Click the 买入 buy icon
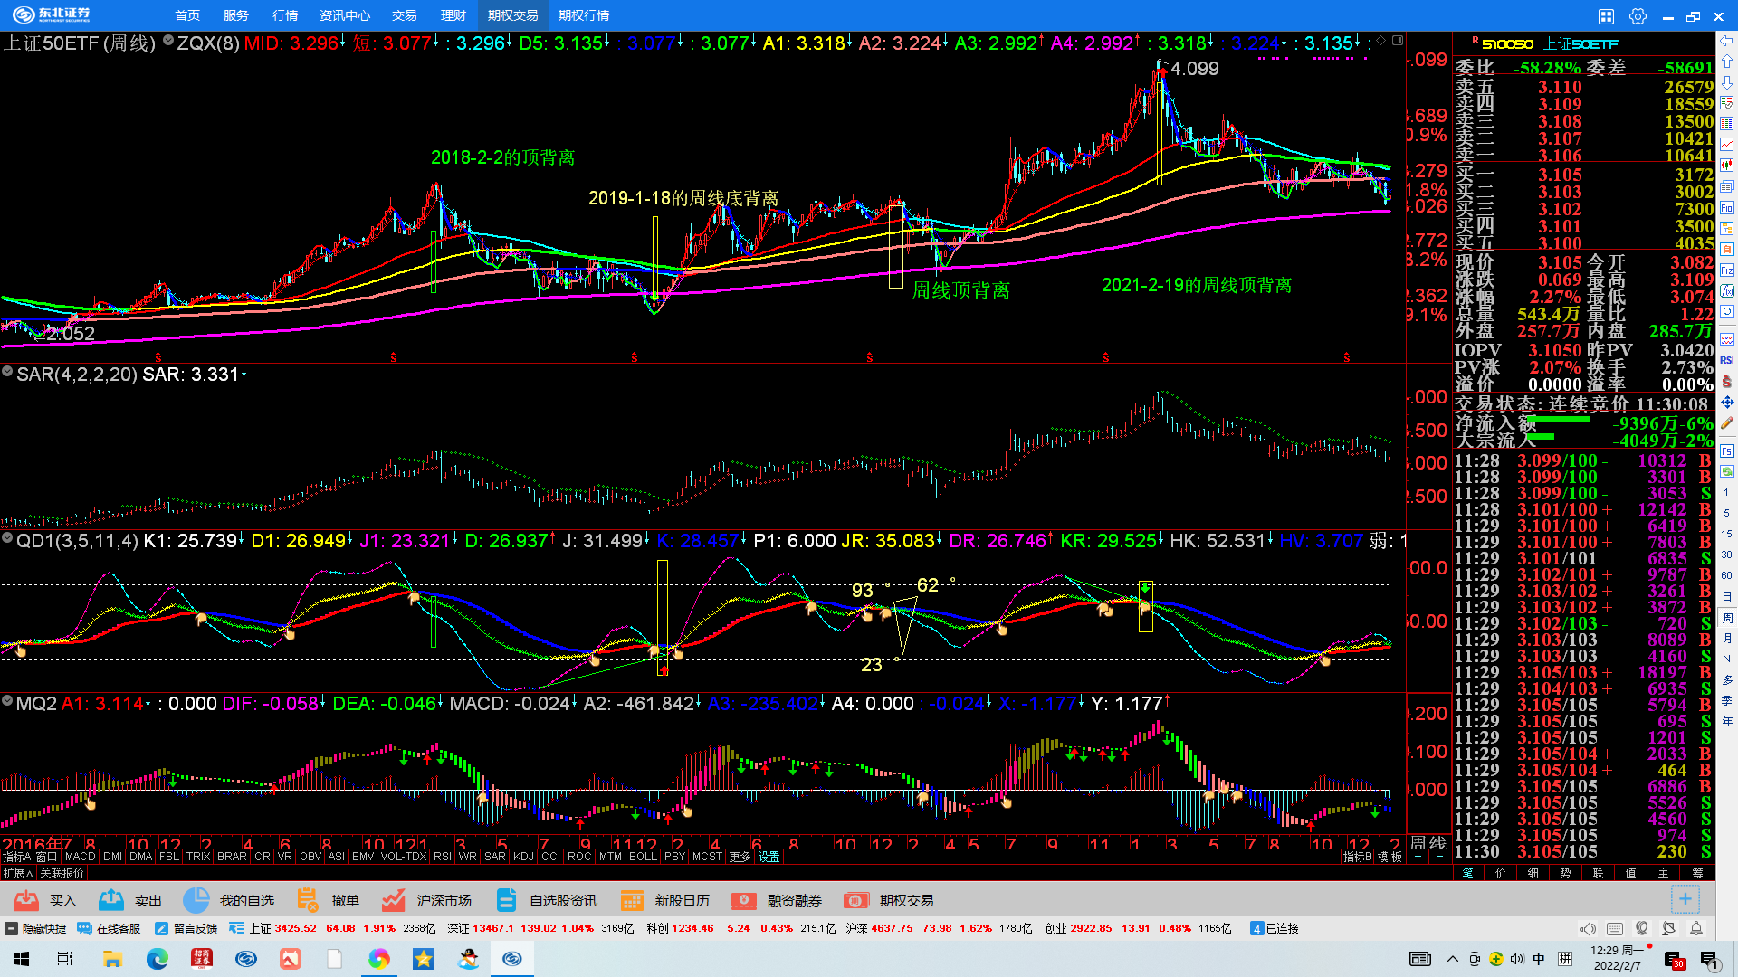The image size is (1738, 977). pyautogui.click(x=27, y=900)
